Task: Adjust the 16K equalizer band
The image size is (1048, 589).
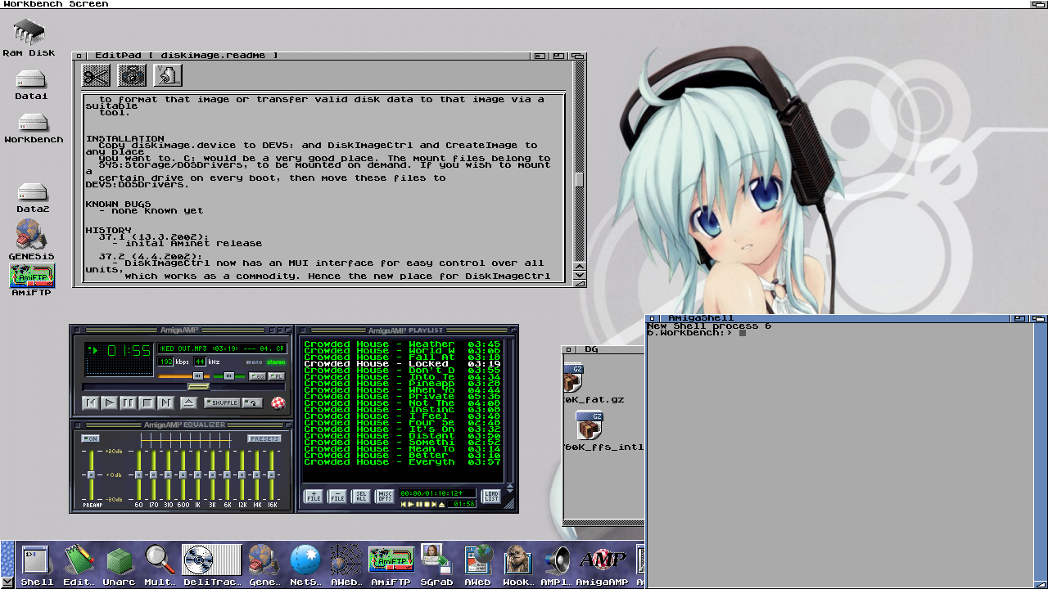Action: coord(272,474)
